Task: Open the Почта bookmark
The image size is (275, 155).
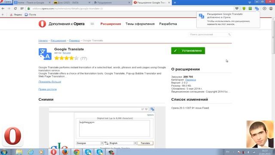Action: 31,15
